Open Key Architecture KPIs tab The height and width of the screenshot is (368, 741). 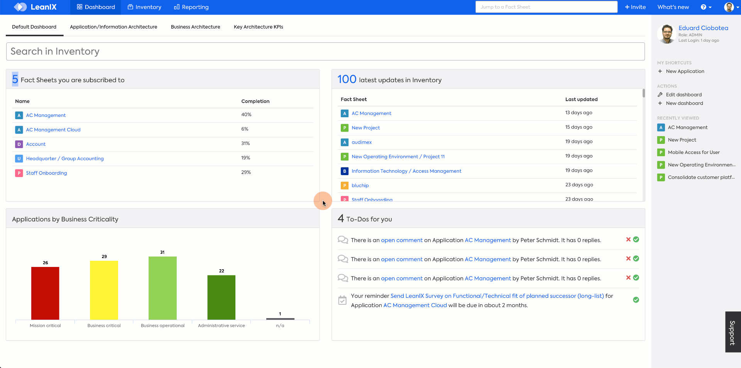(x=259, y=27)
